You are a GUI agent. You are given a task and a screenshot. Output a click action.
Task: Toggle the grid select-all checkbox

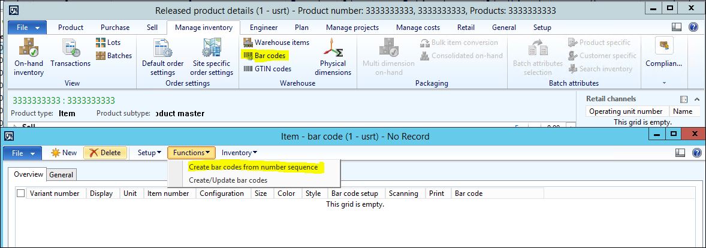click(x=21, y=193)
